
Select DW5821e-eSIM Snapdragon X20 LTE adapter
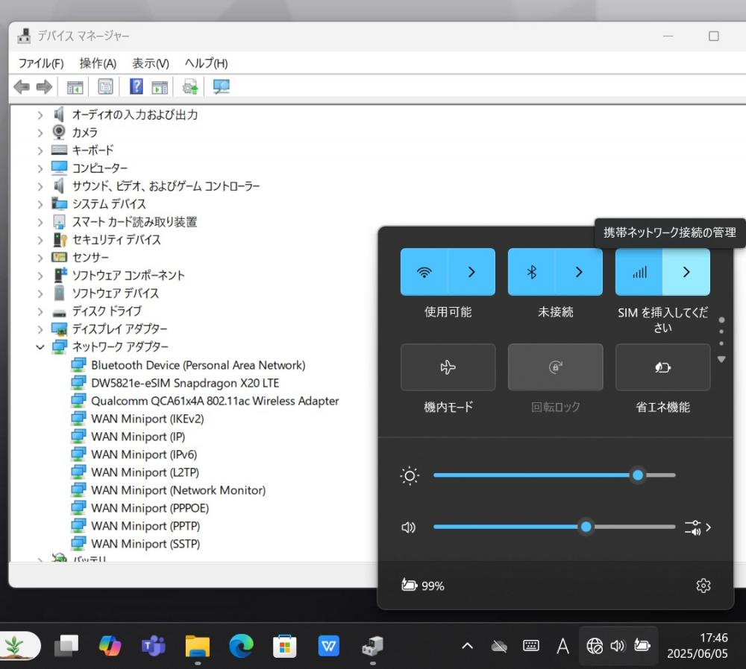185,383
